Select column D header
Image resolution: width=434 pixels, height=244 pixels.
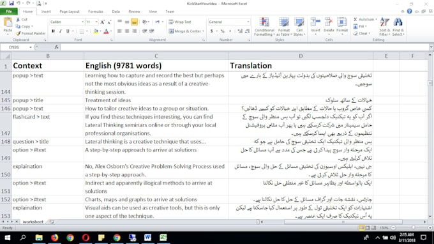tap(301, 56)
